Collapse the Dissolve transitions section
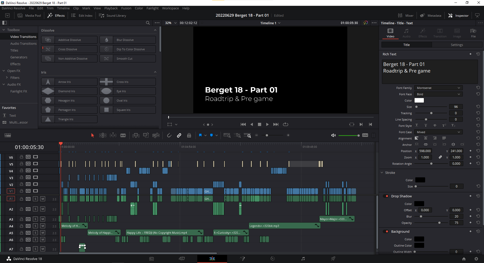 [x=155, y=30]
